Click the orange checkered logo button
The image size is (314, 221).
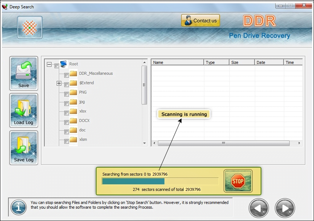[x=30, y=28]
